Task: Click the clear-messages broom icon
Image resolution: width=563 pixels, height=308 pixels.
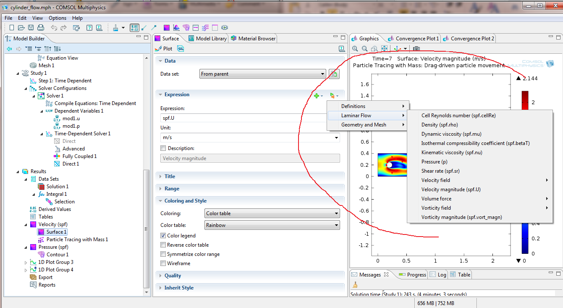Action: [355, 284]
